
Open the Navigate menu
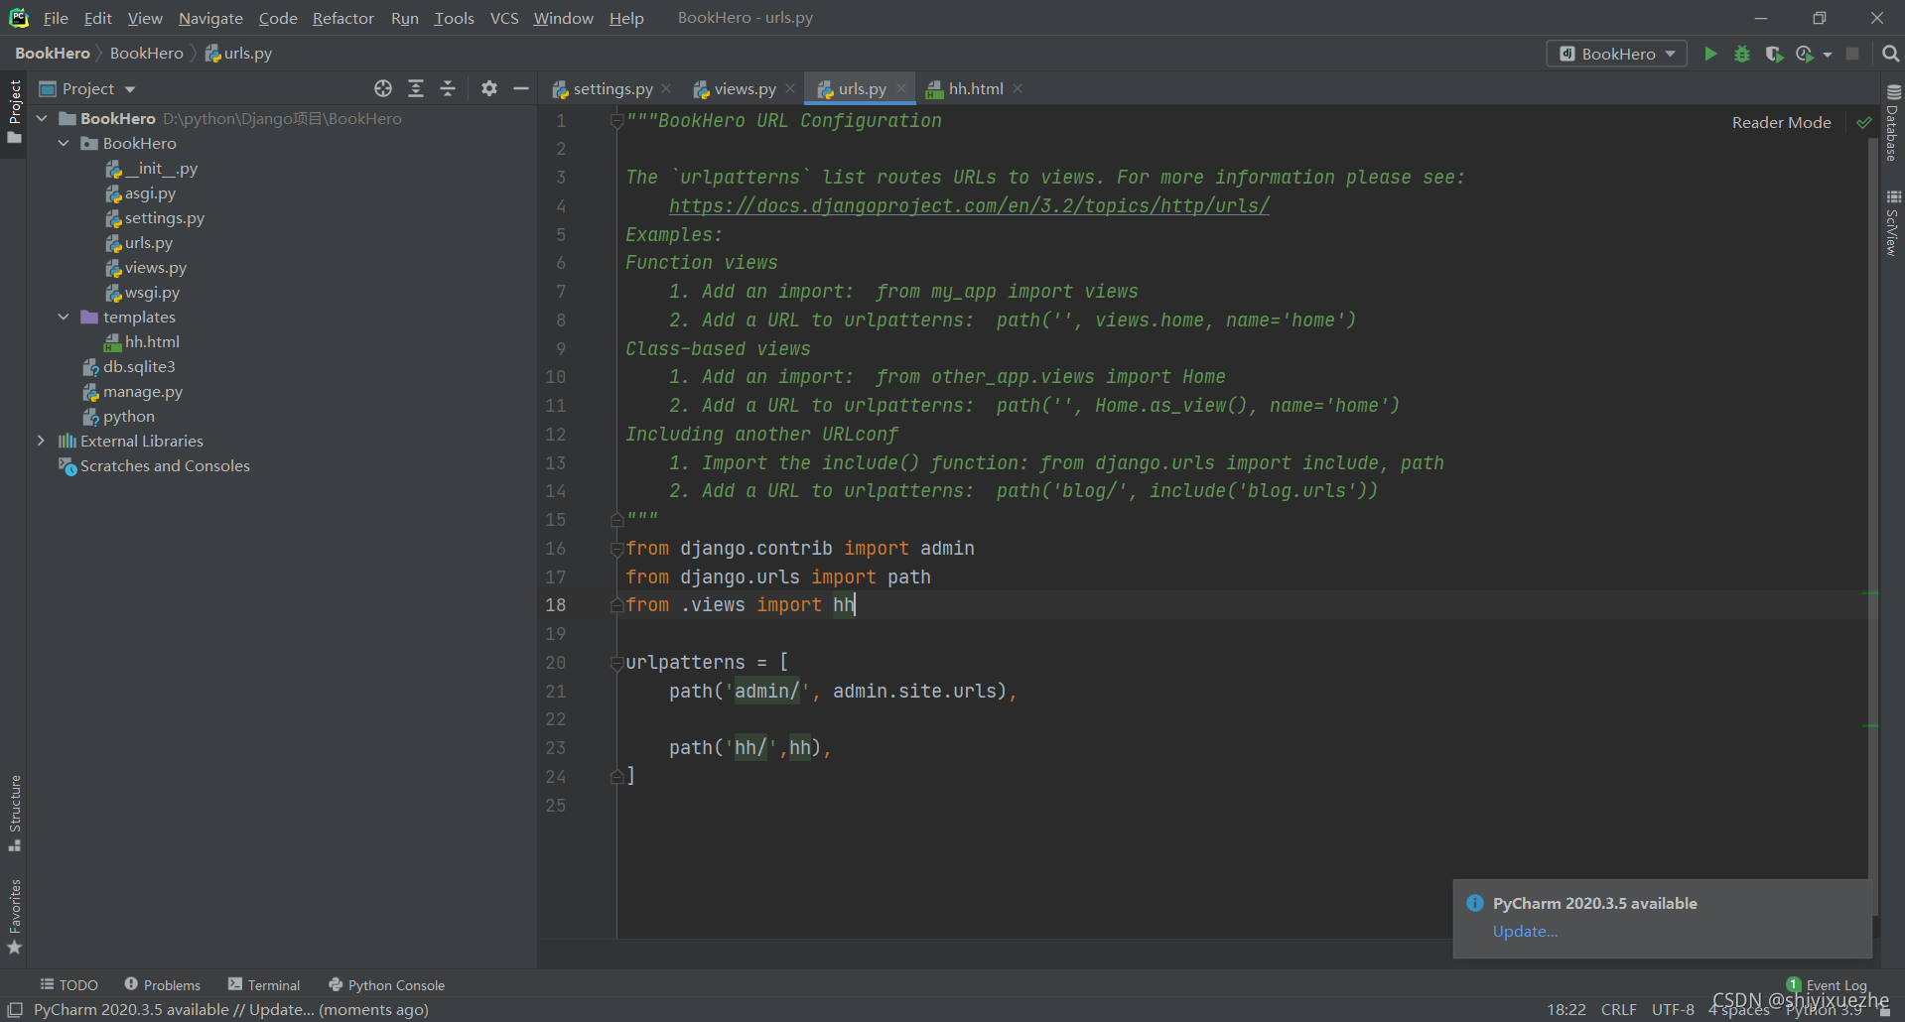(210, 18)
